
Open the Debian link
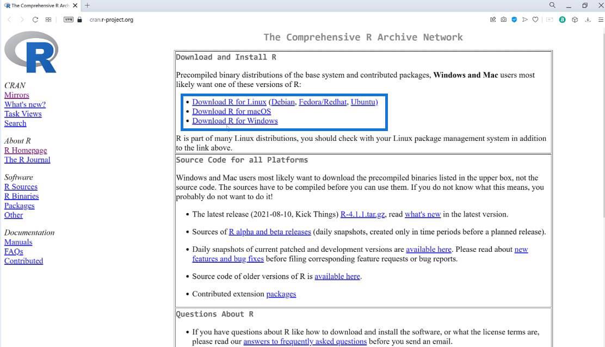point(283,102)
